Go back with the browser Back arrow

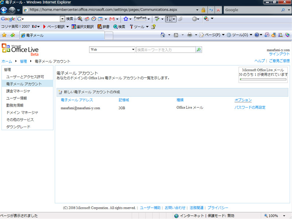[4, 10]
